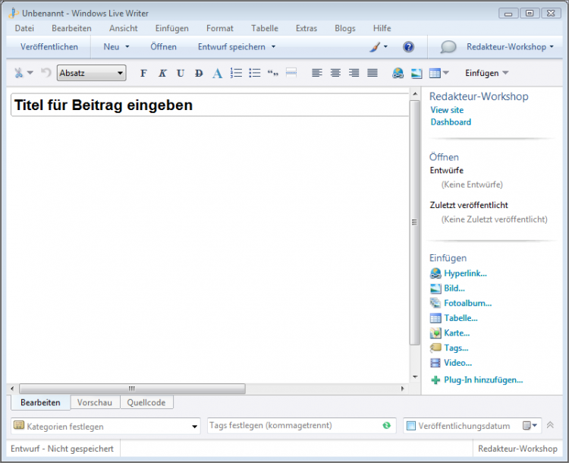Open the Einfügen menu in menu bar

click(x=171, y=28)
